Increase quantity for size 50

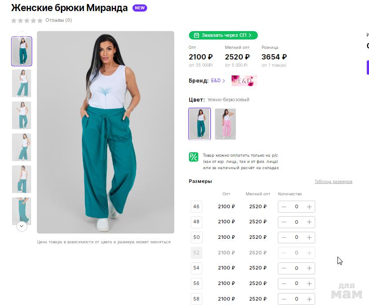coord(309,237)
